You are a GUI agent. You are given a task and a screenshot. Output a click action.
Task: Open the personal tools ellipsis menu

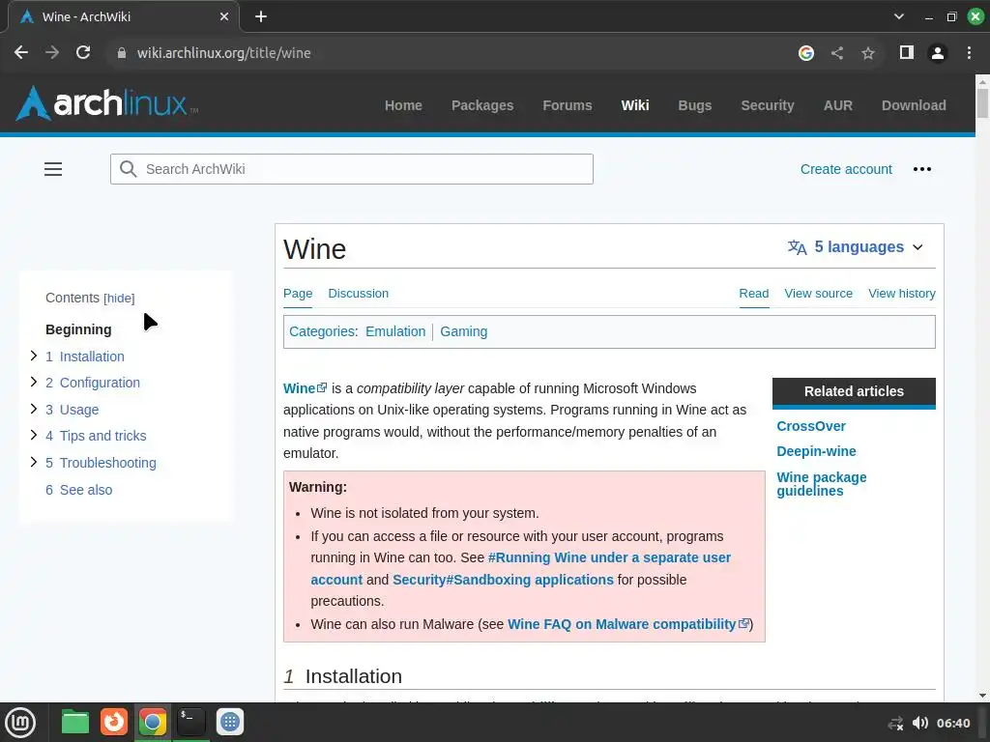(x=921, y=169)
